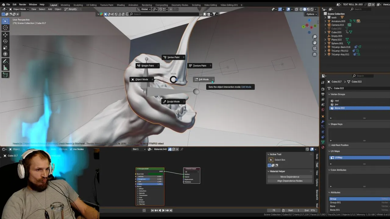390x219 pixels.
Task: Click the current frame field showing 75
Action: (x=274, y=210)
